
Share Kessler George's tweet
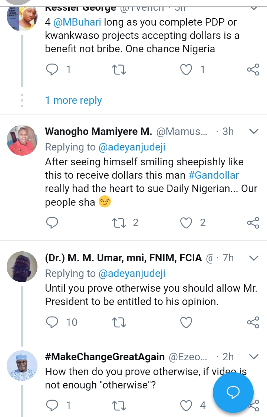coord(253,69)
